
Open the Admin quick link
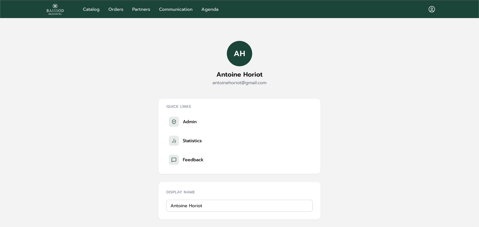[239, 122]
